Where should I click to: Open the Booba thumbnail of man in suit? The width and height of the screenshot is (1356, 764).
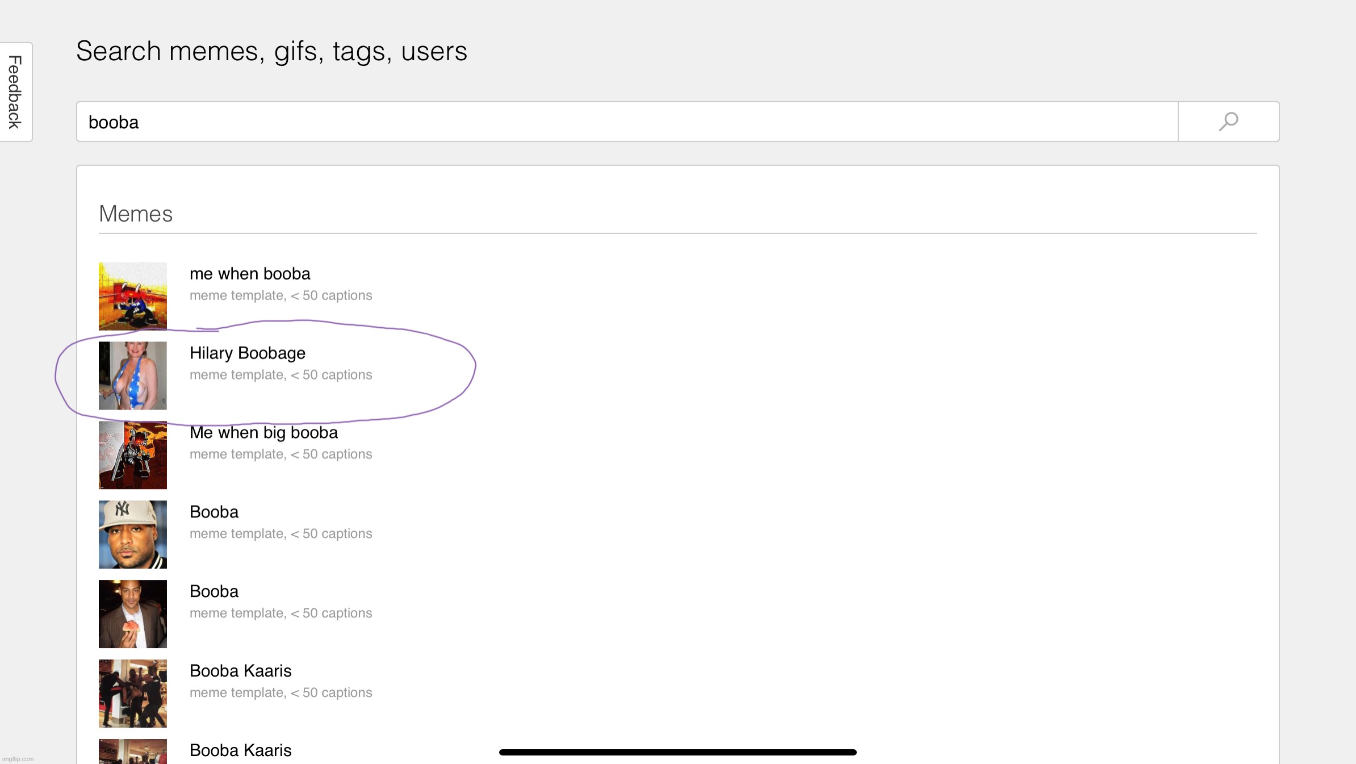(133, 614)
